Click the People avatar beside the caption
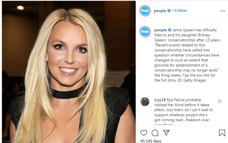Screen dimensions: 228x143 145,32
